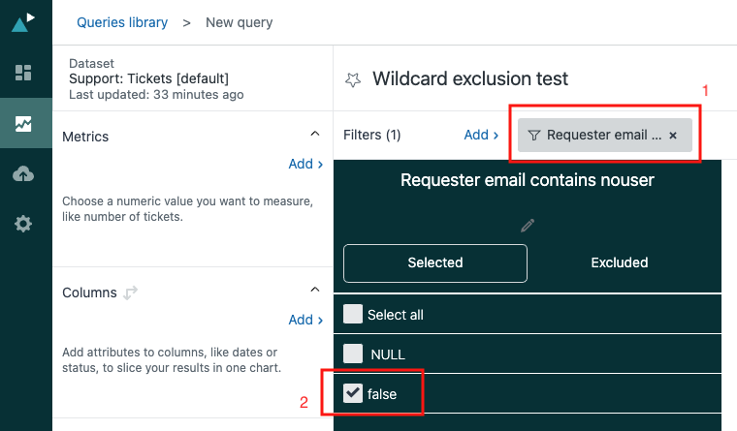Check the Select all checkbox
Screen dimensions: 737x431
click(x=353, y=314)
